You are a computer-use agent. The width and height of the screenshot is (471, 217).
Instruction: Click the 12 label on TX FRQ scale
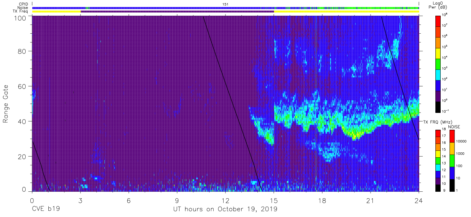point(444,170)
